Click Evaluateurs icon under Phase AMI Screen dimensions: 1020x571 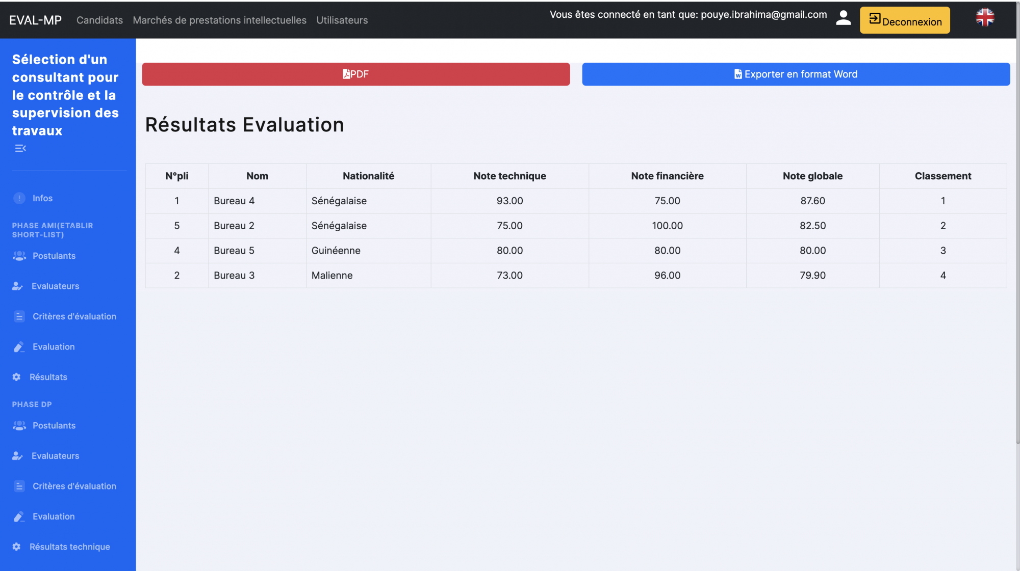[x=18, y=286]
